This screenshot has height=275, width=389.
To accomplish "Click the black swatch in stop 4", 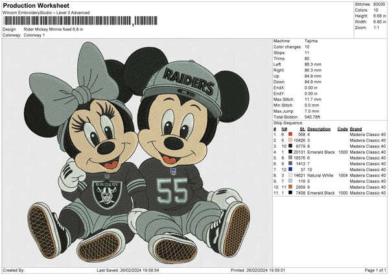I will (x=290, y=152).
